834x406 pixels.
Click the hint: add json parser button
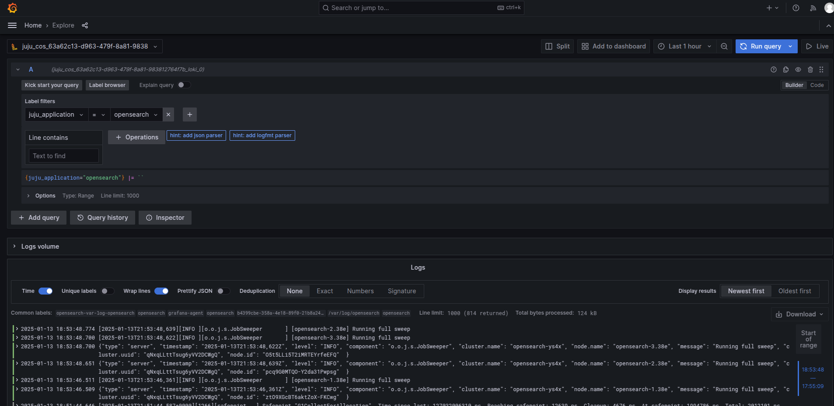tap(196, 135)
